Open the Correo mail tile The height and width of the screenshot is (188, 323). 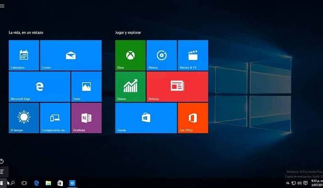point(71,55)
